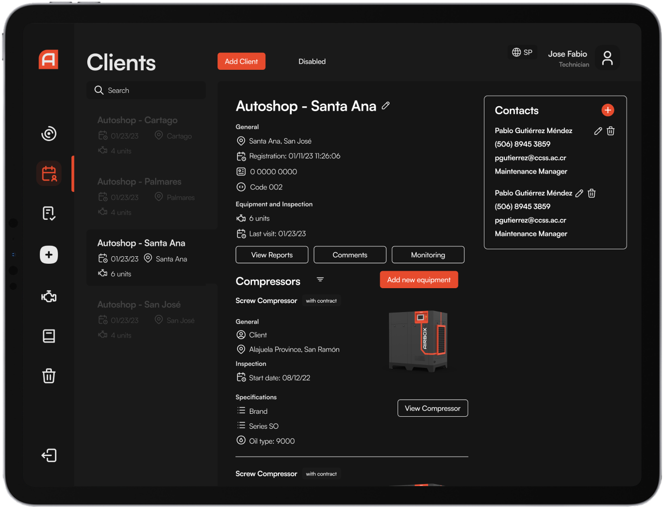The image size is (663, 509).
Task: Click the client person icon under General
Action: [x=241, y=335]
